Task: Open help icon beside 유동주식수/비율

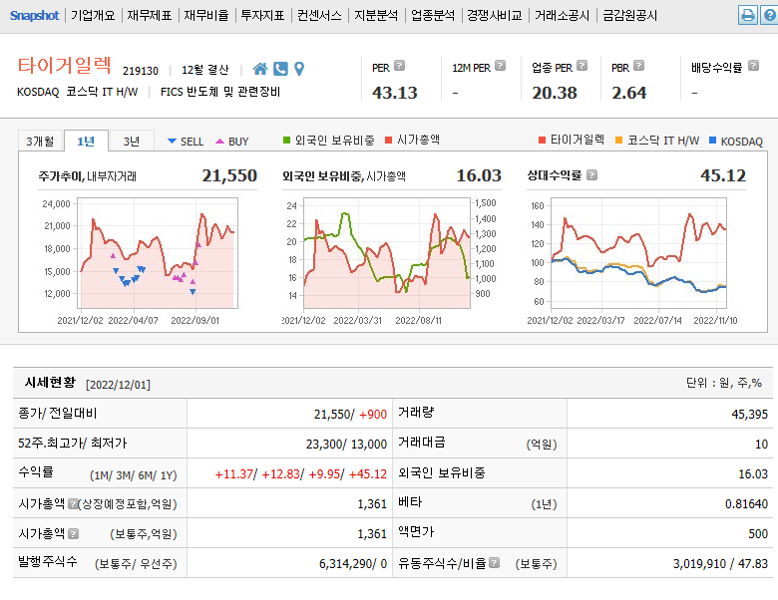Action: click(494, 563)
